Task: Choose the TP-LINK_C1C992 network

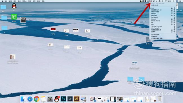Action: click(163, 26)
